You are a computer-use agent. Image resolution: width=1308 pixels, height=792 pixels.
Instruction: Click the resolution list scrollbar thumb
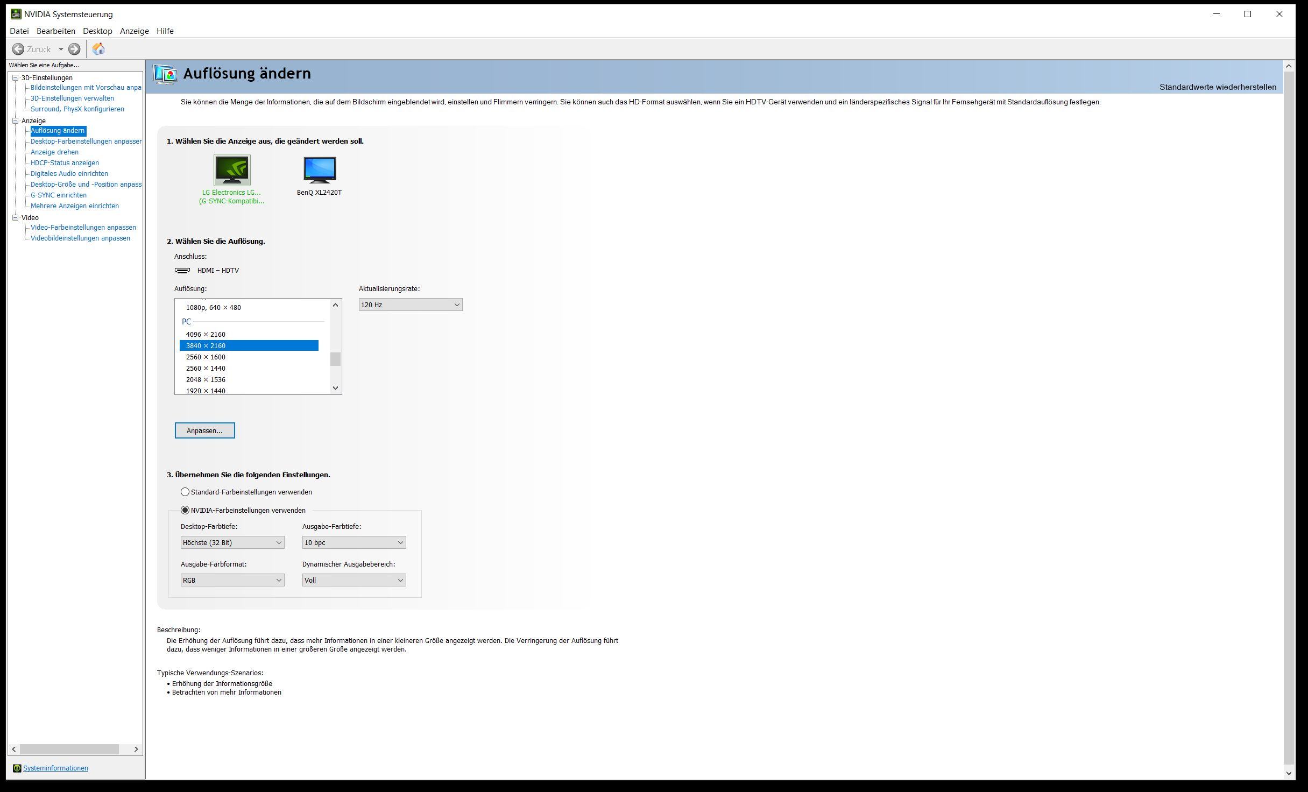click(x=336, y=359)
